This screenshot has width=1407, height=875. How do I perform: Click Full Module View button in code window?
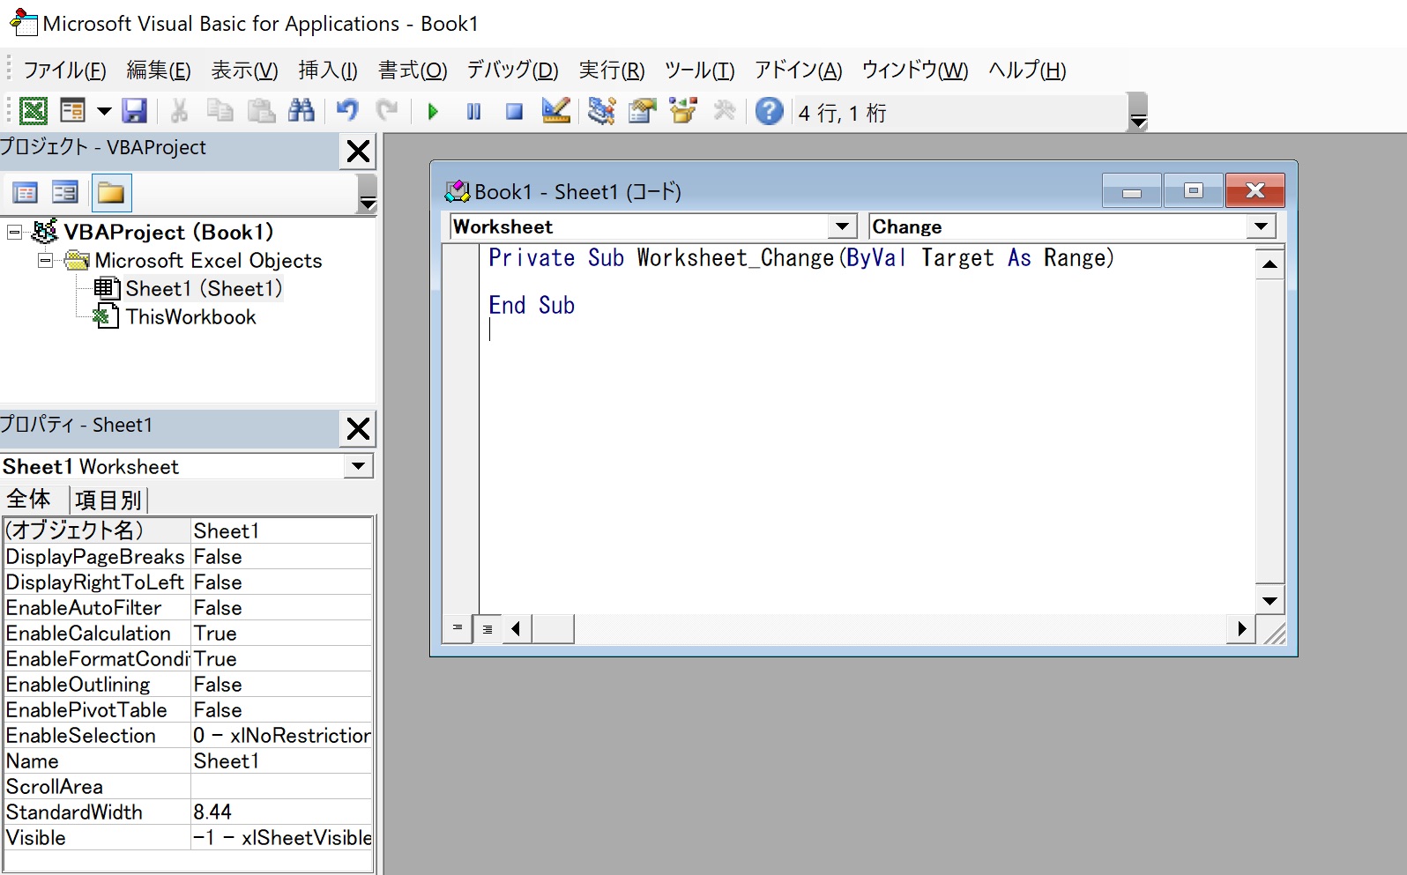click(x=488, y=629)
